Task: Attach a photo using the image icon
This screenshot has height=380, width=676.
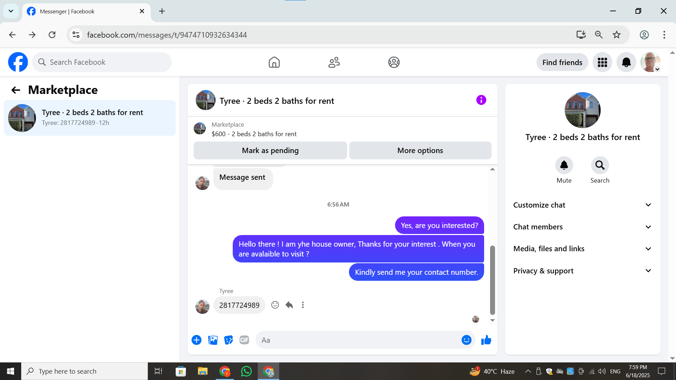Action: (213, 340)
